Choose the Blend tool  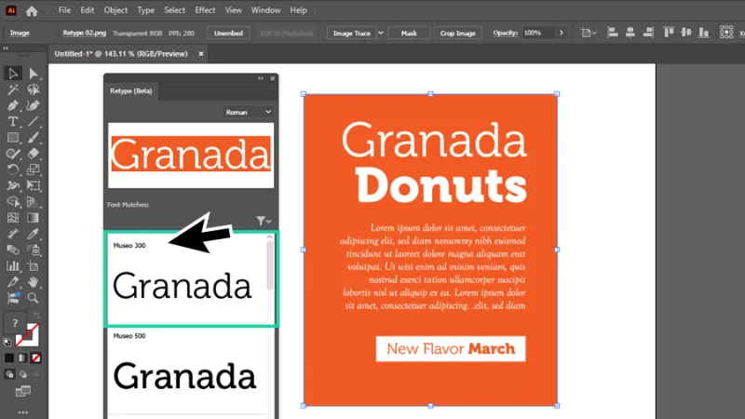13,250
